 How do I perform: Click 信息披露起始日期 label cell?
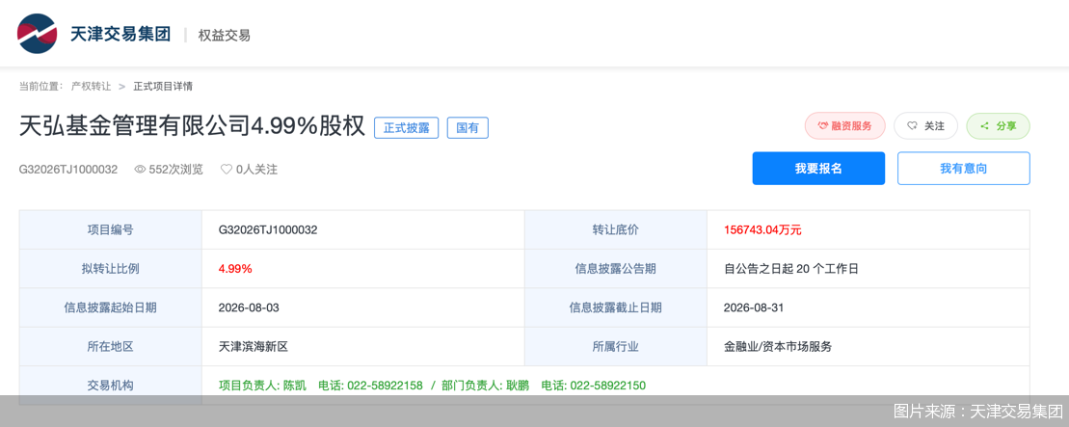(111, 307)
